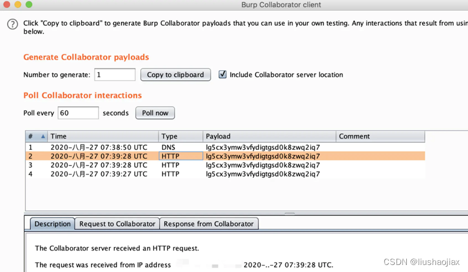Click the yellow minimize window button
Image resolution: width=468 pixels, height=272 pixels.
click(18, 4)
